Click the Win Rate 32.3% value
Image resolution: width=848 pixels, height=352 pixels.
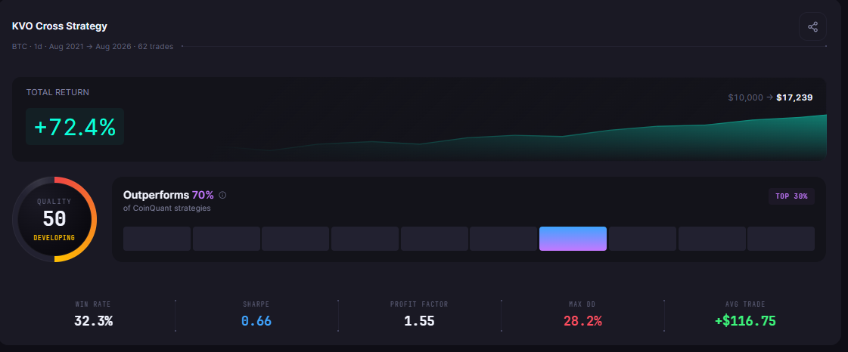[x=93, y=321]
